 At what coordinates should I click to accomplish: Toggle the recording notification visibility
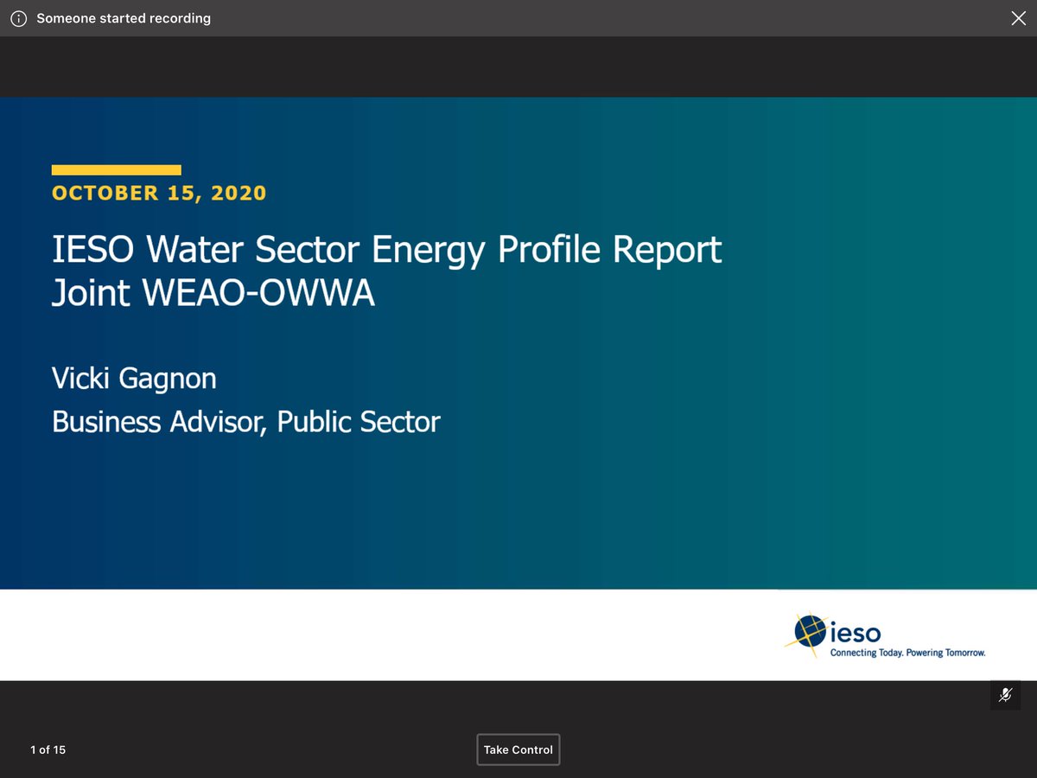pos(1018,17)
